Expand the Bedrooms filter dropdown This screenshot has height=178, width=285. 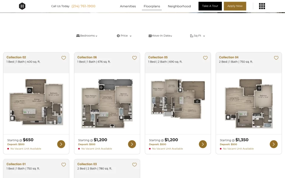click(87, 36)
